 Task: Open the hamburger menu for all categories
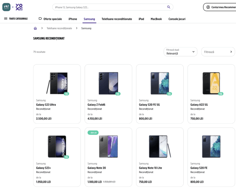coord(6,19)
